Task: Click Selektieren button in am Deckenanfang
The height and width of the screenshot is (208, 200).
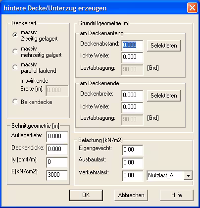Action: [x=164, y=46]
